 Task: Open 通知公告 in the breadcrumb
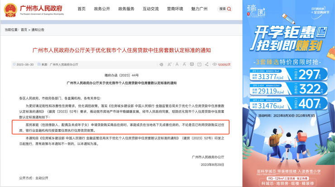pyautogui.click(x=38, y=30)
